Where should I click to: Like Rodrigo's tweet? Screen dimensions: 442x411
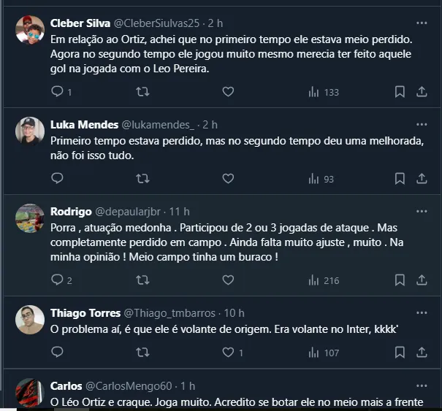coord(228,280)
